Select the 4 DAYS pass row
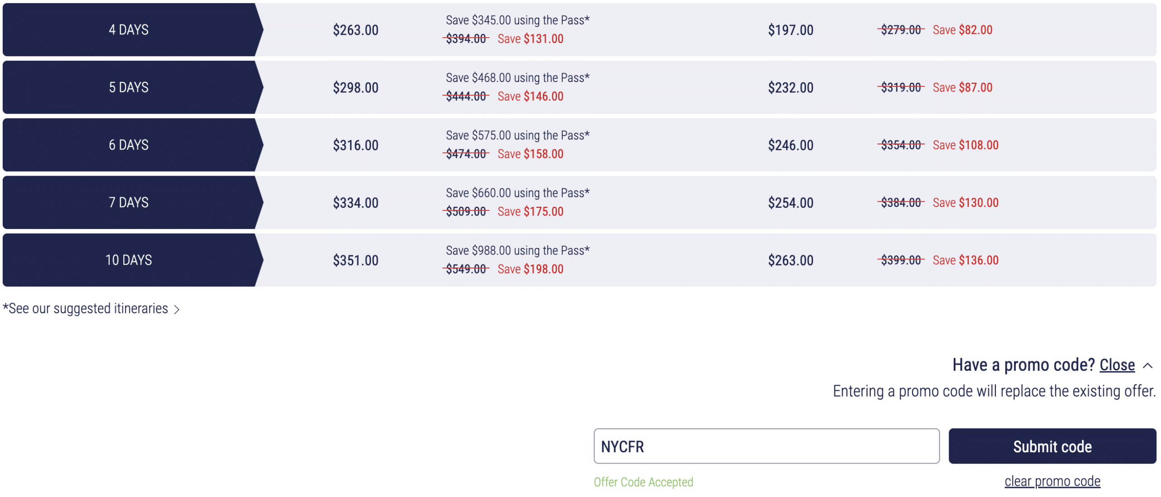This screenshot has height=497, width=1161. tap(579, 30)
